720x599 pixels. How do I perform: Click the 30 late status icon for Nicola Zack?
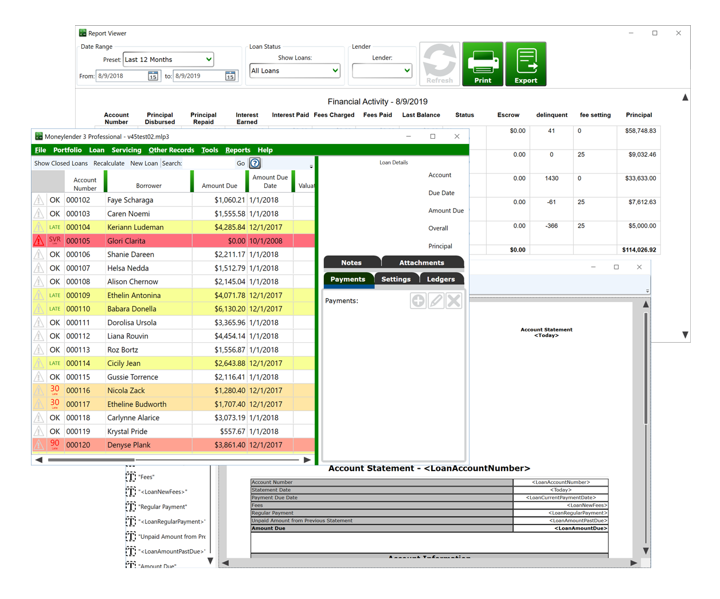(x=54, y=390)
